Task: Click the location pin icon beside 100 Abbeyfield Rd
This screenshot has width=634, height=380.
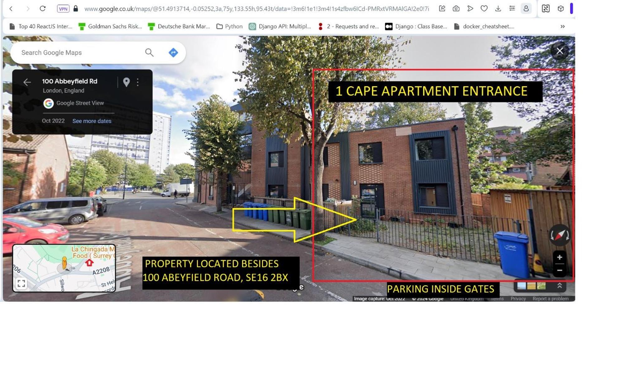Action: (126, 82)
